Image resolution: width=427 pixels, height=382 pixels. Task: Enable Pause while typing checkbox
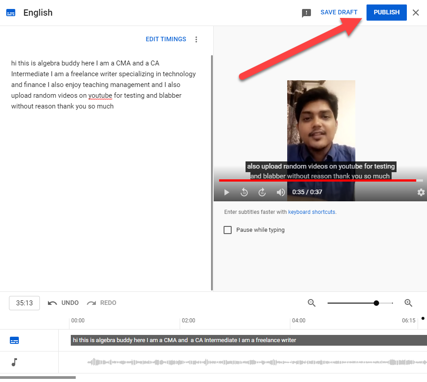point(228,230)
